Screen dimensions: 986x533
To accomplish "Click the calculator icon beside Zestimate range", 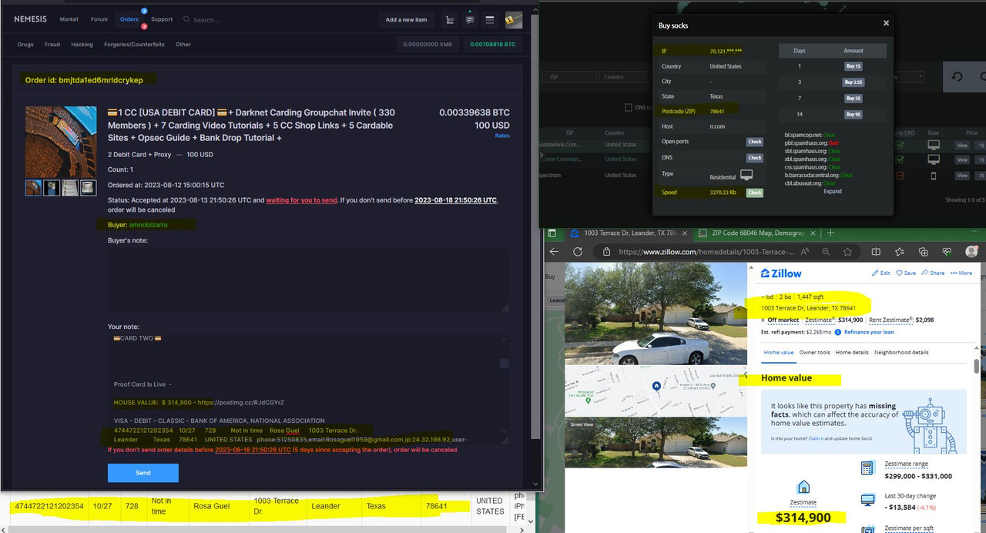I will tap(867, 468).
